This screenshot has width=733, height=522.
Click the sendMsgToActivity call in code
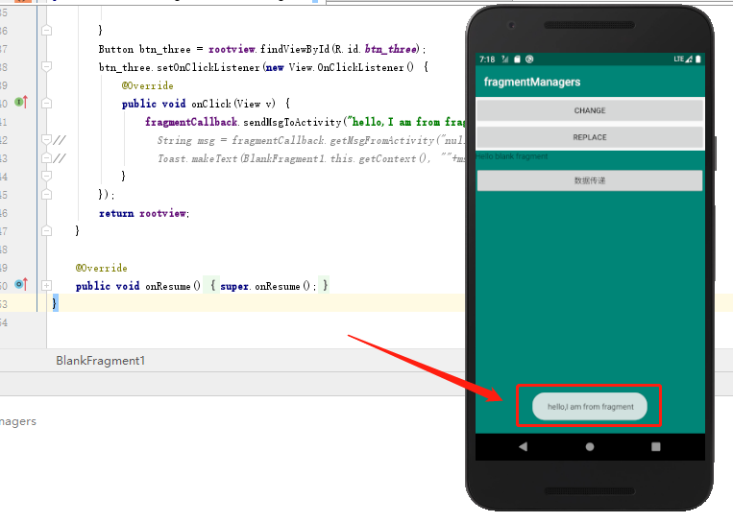coord(292,122)
